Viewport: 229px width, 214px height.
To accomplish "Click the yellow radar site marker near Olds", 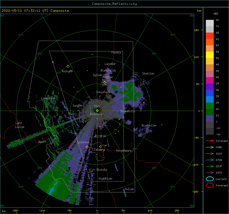I will click(97, 111).
